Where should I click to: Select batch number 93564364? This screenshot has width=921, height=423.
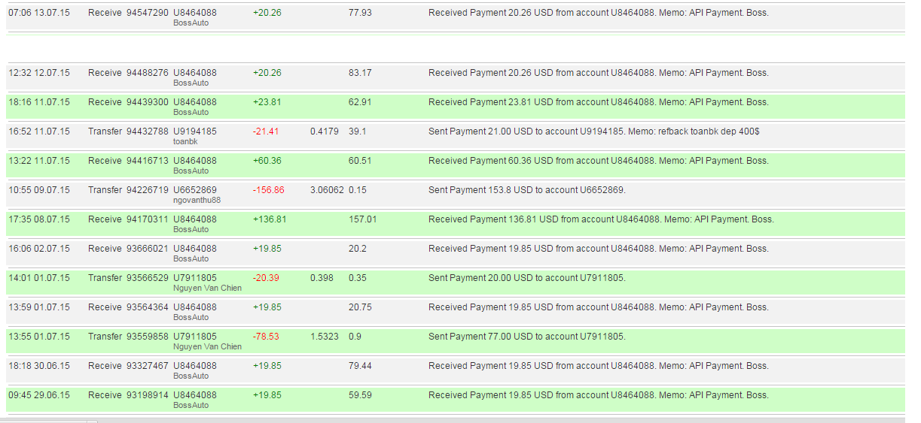click(x=148, y=307)
